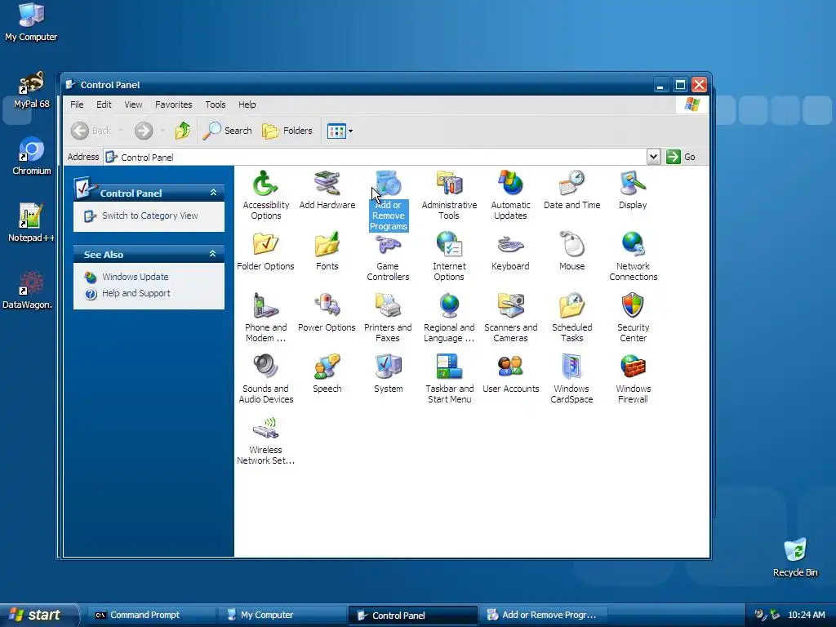
Task: Open Windows Firewall icon
Action: point(633,379)
